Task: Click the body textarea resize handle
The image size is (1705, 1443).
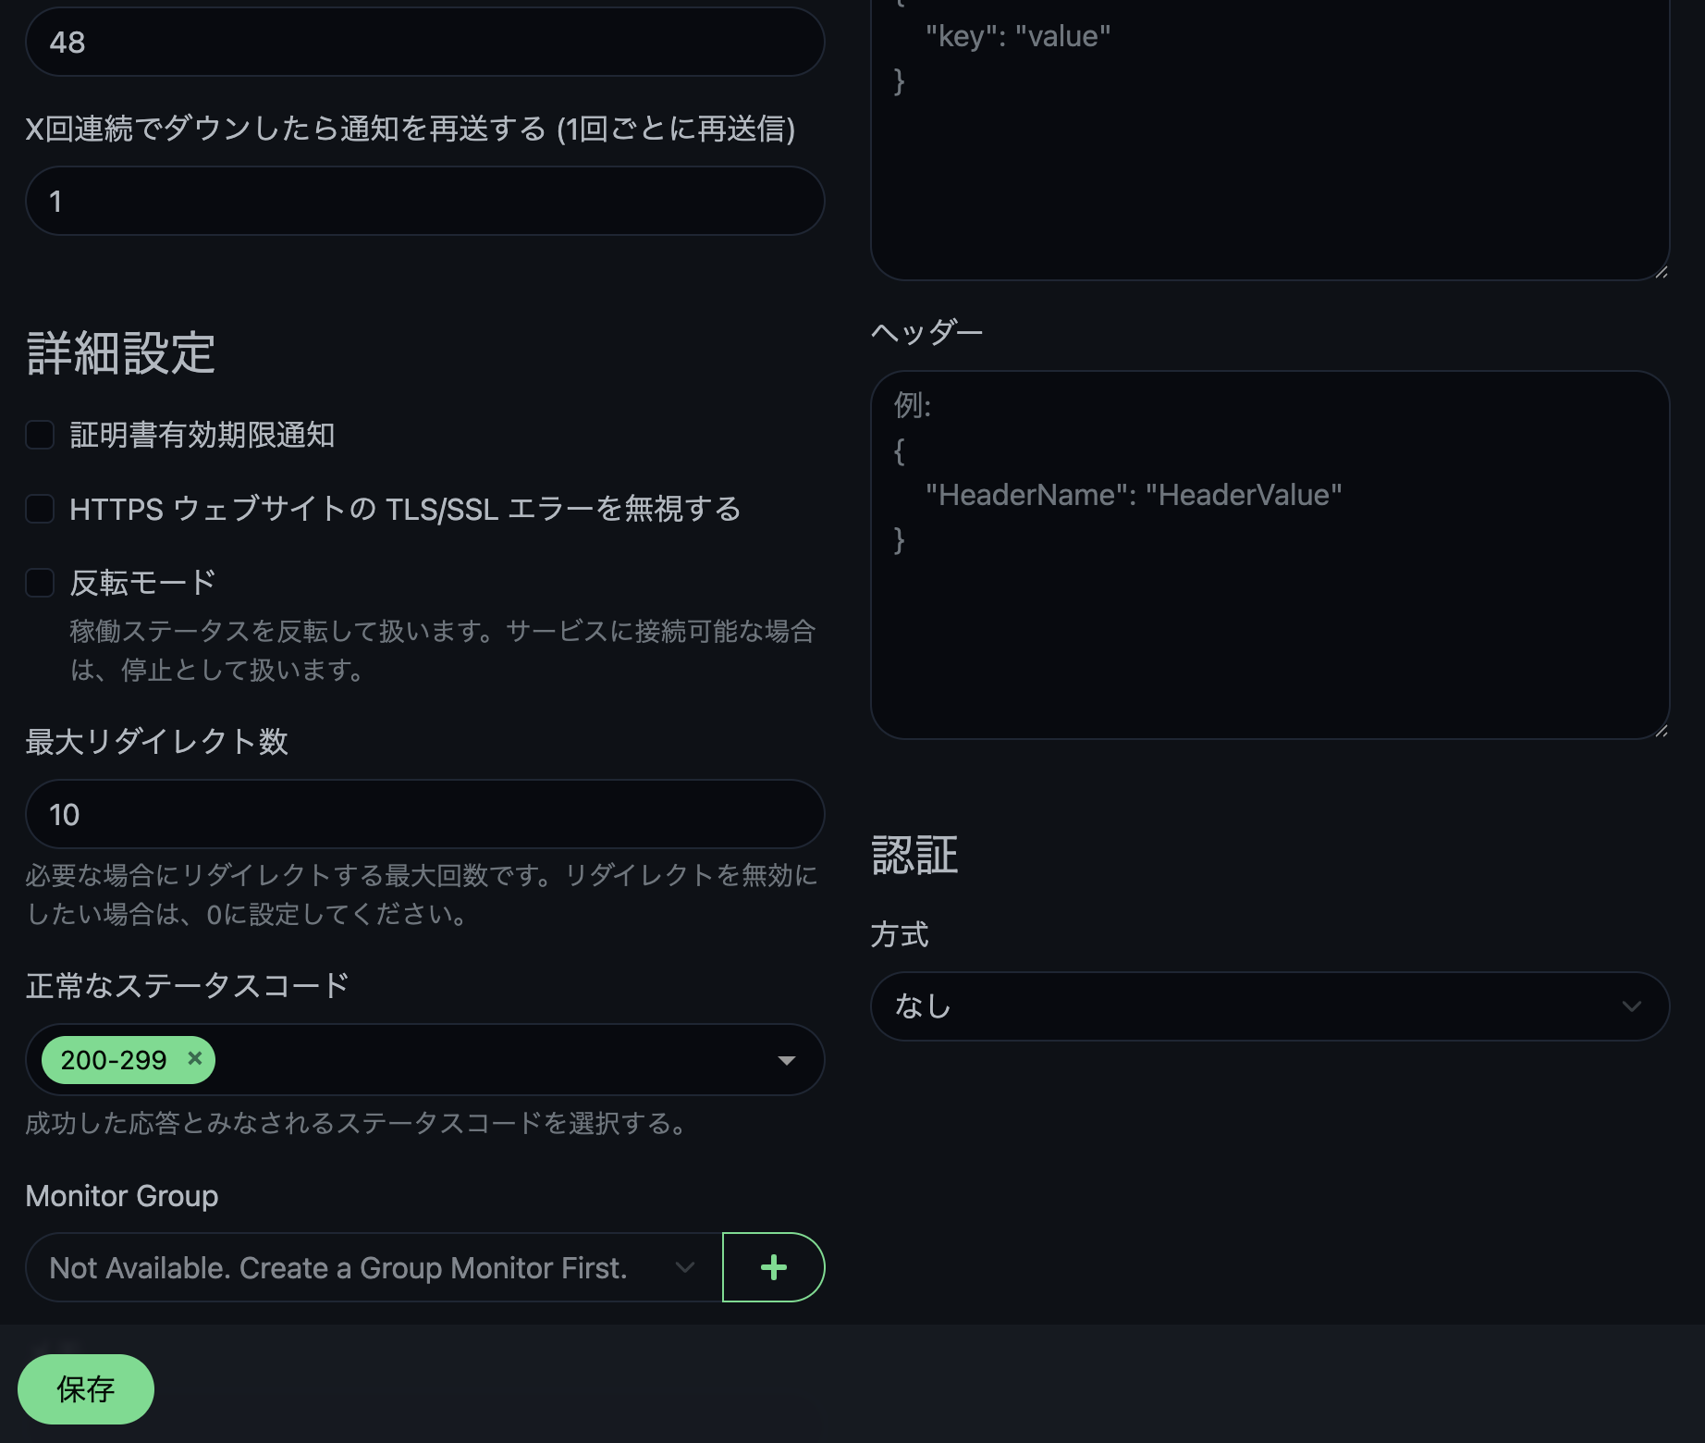Action: point(1661,271)
